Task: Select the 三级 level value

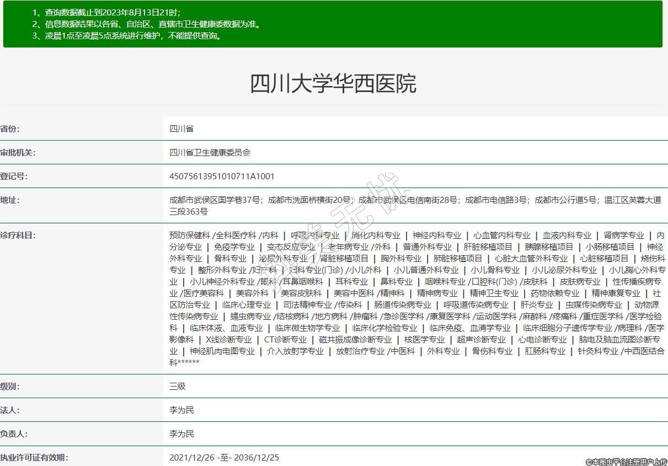Action: pos(178,387)
